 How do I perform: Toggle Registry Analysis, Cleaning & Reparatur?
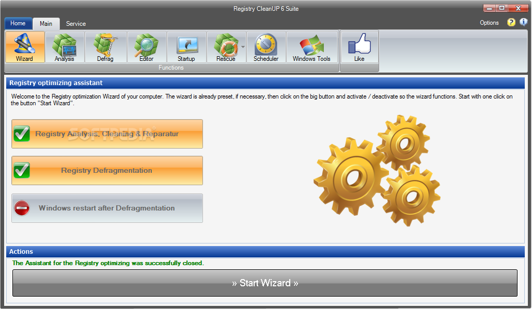(x=107, y=134)
